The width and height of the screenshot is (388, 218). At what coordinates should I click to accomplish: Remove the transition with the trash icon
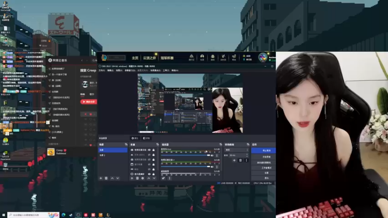[240, 160]
